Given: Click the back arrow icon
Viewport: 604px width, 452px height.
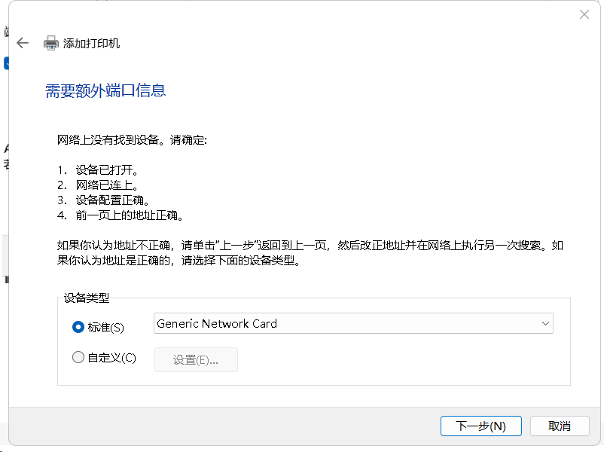Looking at the screenshot, I should pos(23,43).
